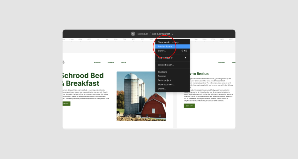
Task: Click the green Book now button in left frame
Action: (x=66, y=104)
